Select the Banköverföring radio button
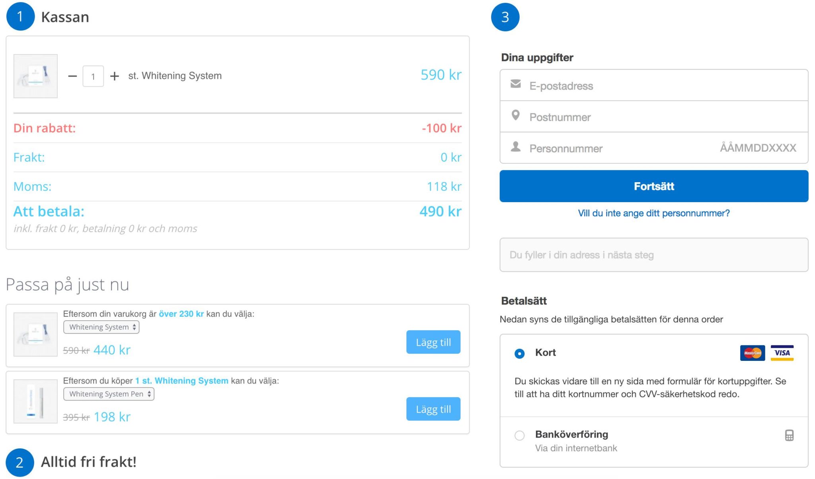Viewport: 815px width, 479px height. pyautogui.click(x=519, y=436)
